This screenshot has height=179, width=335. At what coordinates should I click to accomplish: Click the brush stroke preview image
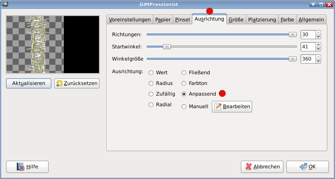[x=53, y=45]
